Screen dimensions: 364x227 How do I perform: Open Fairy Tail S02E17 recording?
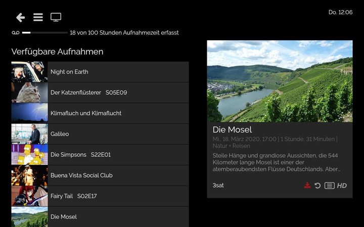point(100,196)
